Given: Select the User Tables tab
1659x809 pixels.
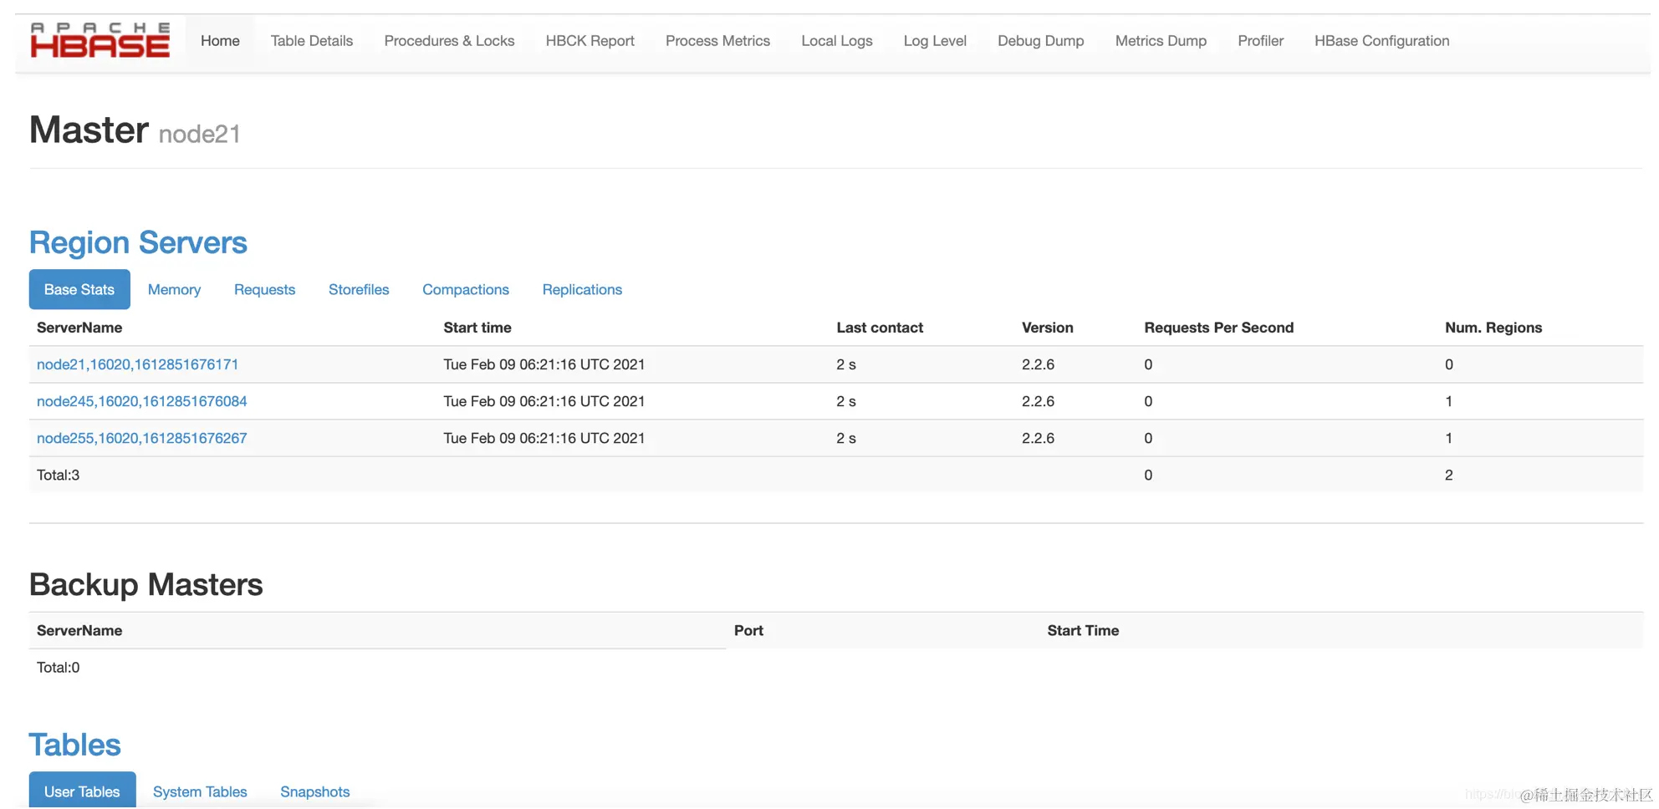Looking at the screenshot, I should click(x=82, y=791).
